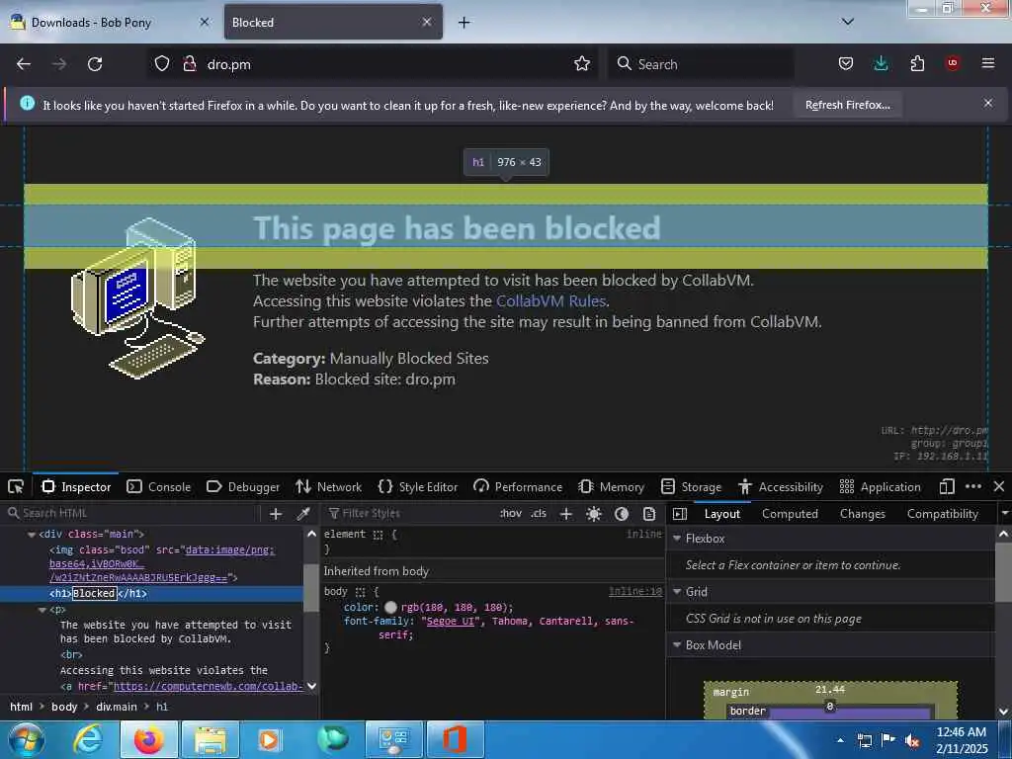Select the h1 Blocked node
This screenshot has height=759, width=1012.
tap(151, 594)
